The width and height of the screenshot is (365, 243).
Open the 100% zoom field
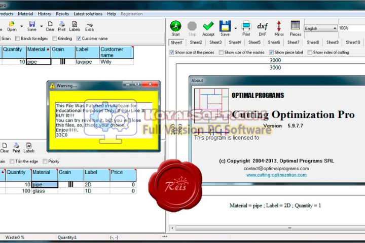[x=351, y=28]
